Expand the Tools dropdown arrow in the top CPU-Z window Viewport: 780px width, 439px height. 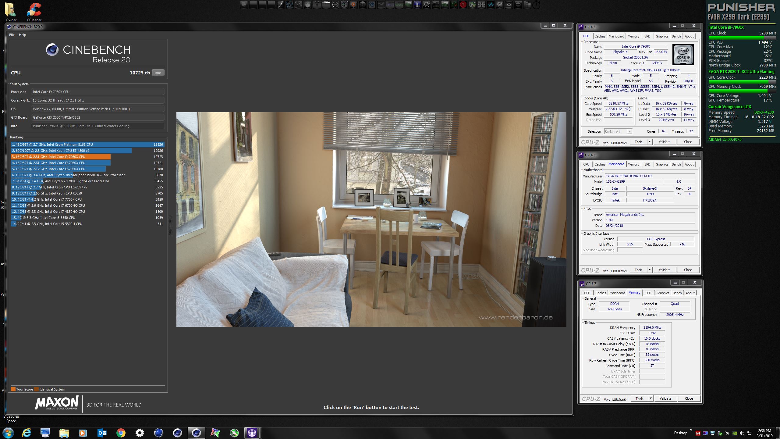point(650,142)
